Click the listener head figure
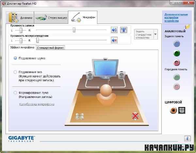This screenshot has height=153, width=196. tap(106, 90)
